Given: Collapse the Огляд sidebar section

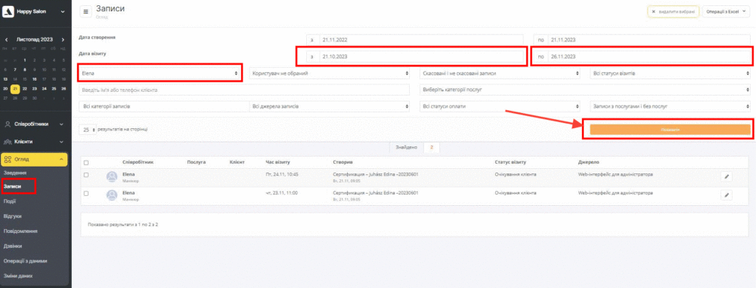Looking at the screenshot, I should (x=34, y=159).
